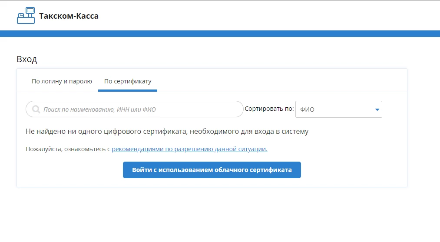Click the ФИО value text in dropdown

point(307,109)
